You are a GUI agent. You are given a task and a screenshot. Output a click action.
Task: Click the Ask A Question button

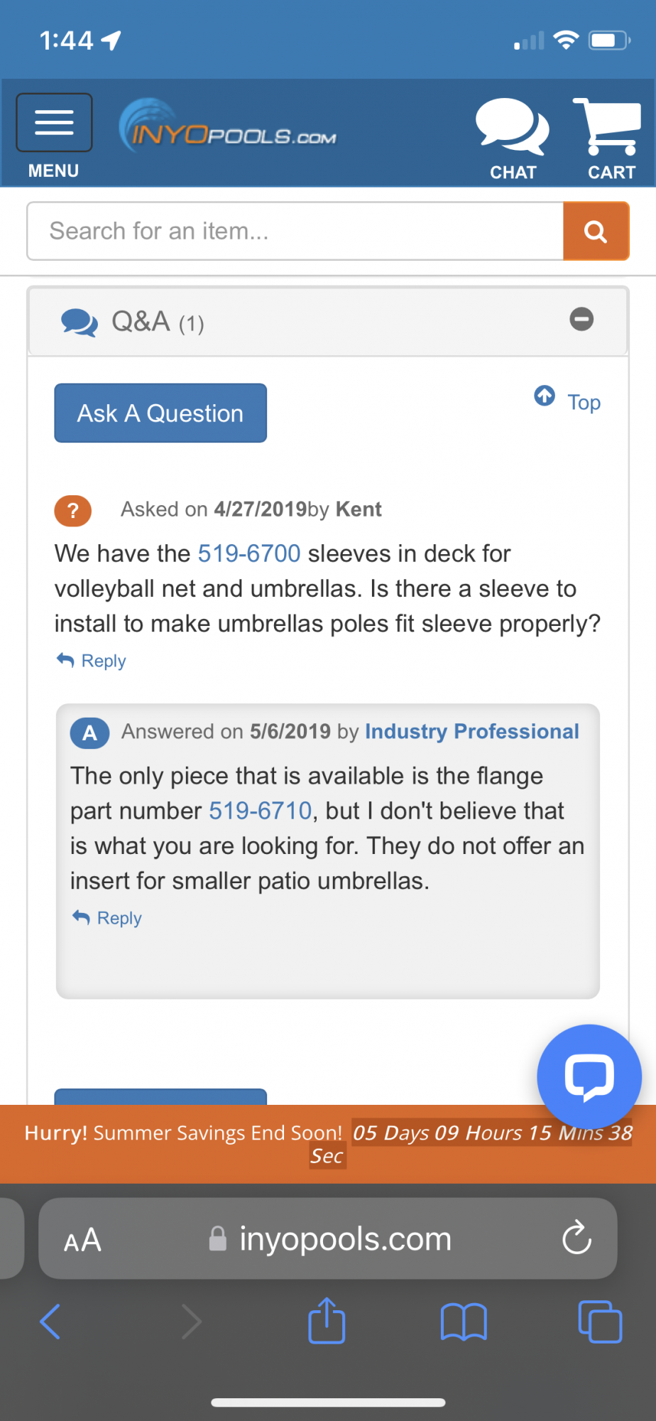pyautogui.click(x=160, y=414)
